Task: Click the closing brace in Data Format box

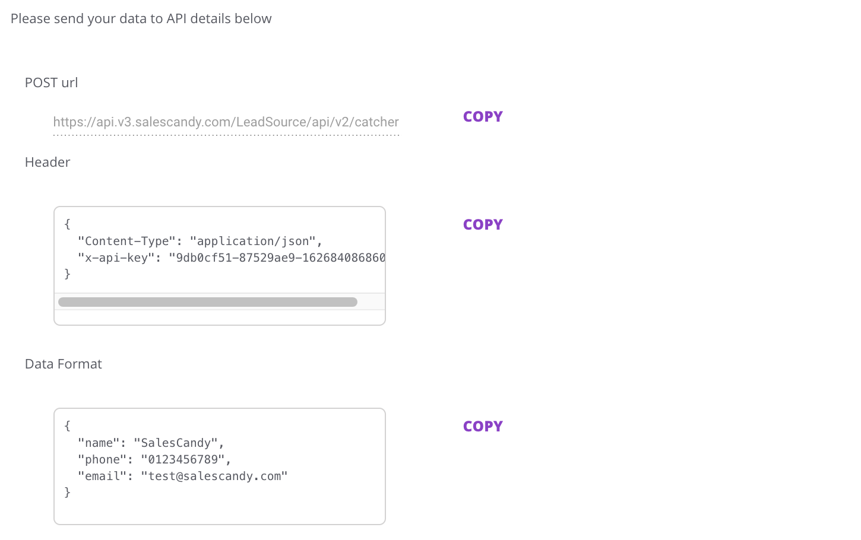Action: click(68, 492)
